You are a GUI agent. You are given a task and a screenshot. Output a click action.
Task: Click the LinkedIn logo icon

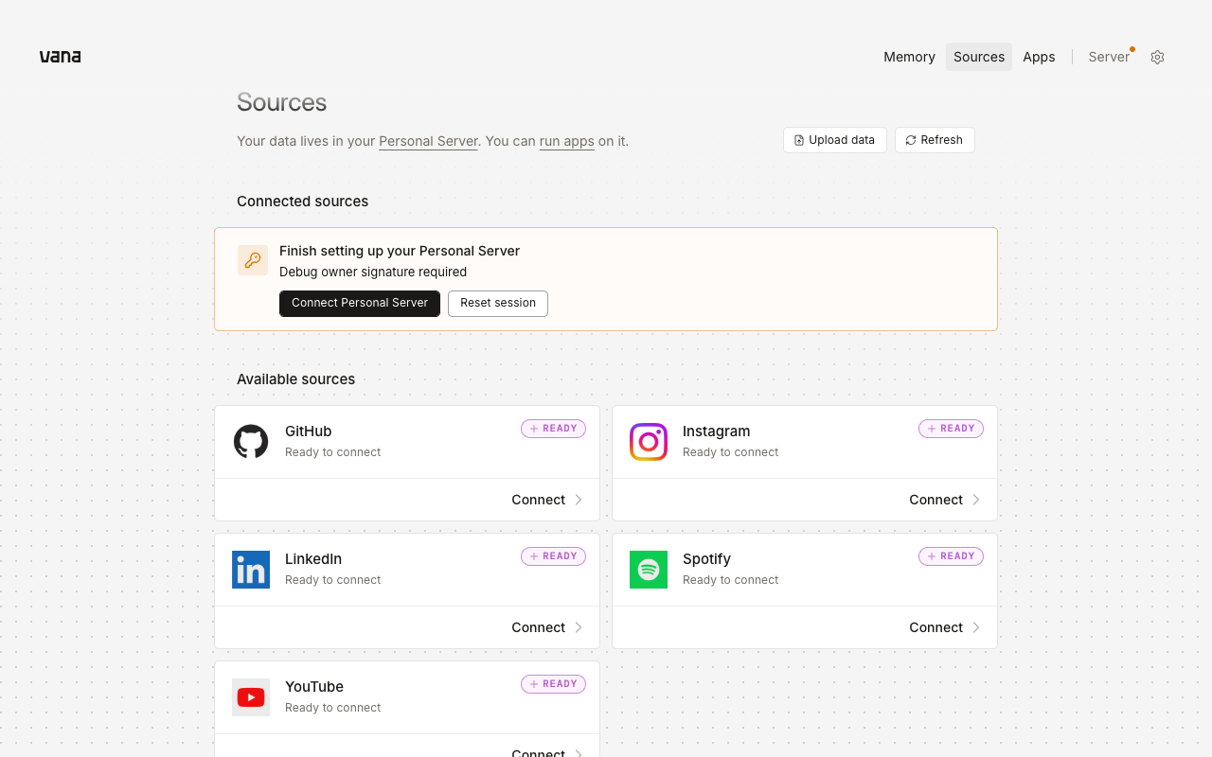251,570
